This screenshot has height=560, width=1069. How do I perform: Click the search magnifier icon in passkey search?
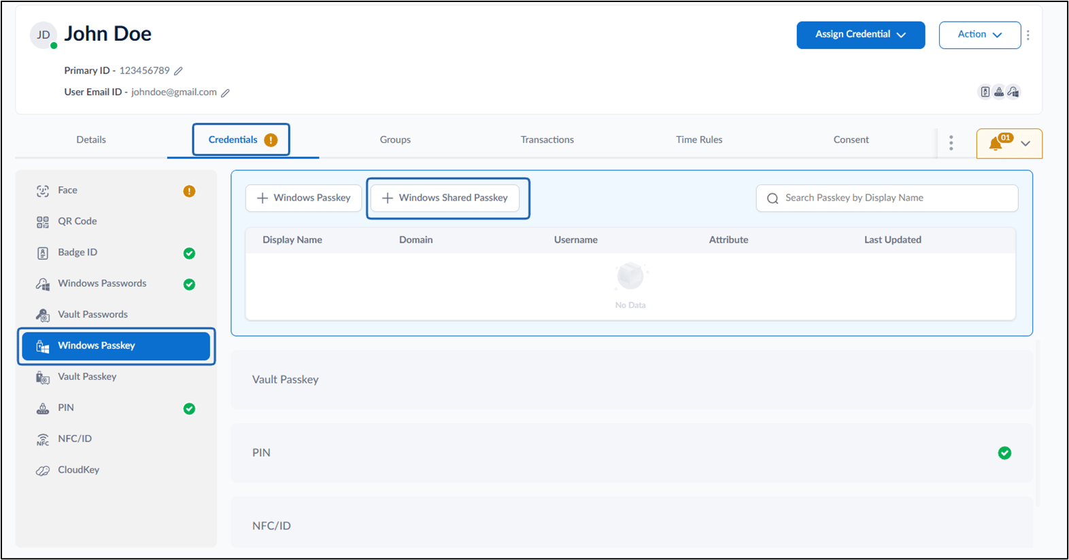[x=773, y=198]
